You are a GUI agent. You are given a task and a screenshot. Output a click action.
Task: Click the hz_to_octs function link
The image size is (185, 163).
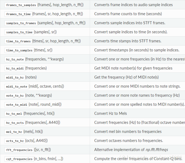tap(15, 123)
